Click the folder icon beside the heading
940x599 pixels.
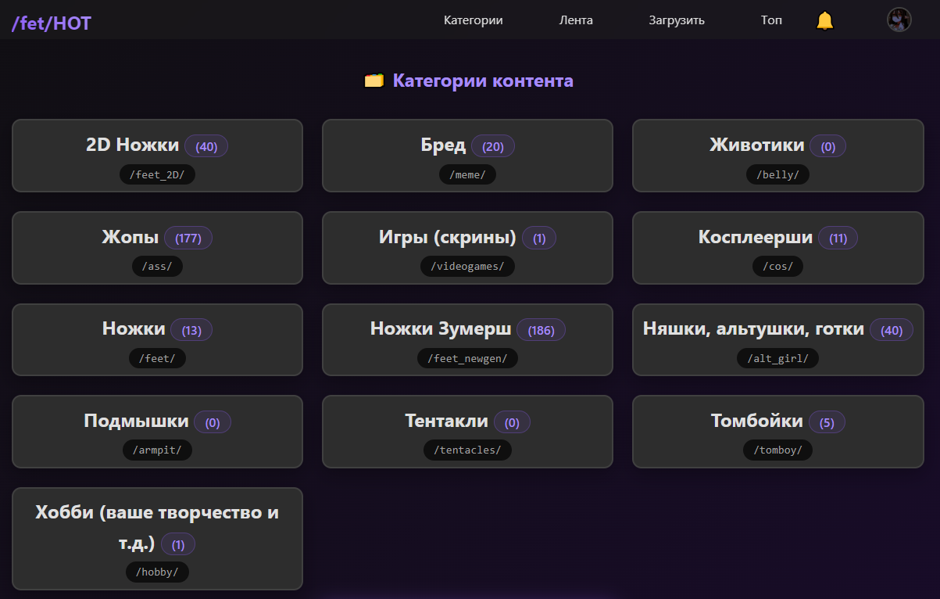(x=374, y=81)
